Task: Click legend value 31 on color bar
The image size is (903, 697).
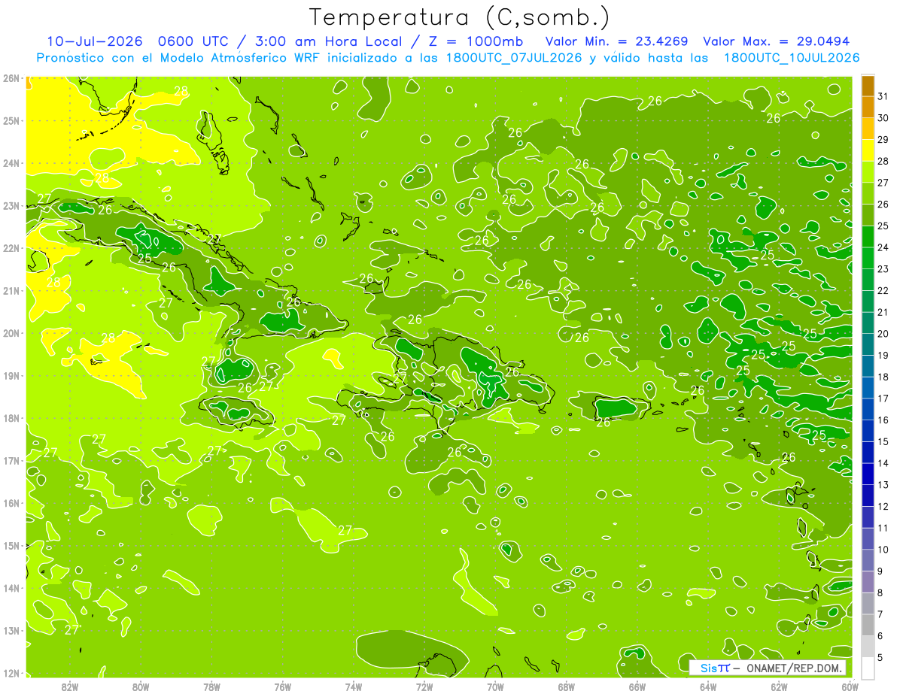Action: pos(883,96)
